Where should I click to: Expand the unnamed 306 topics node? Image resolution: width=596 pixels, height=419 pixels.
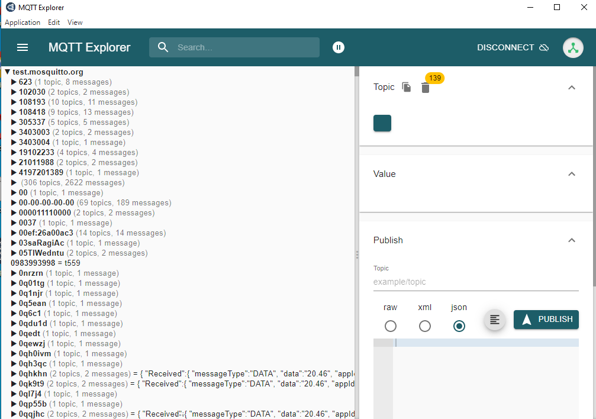(x=14, y=182)
